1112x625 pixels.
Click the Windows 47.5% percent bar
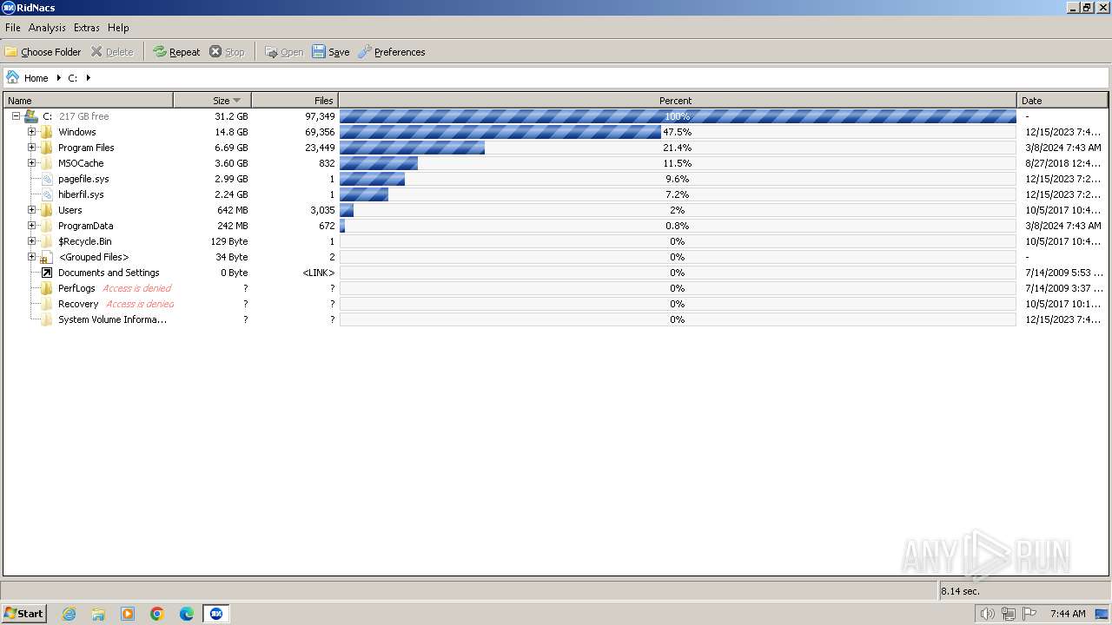point(678,132)
